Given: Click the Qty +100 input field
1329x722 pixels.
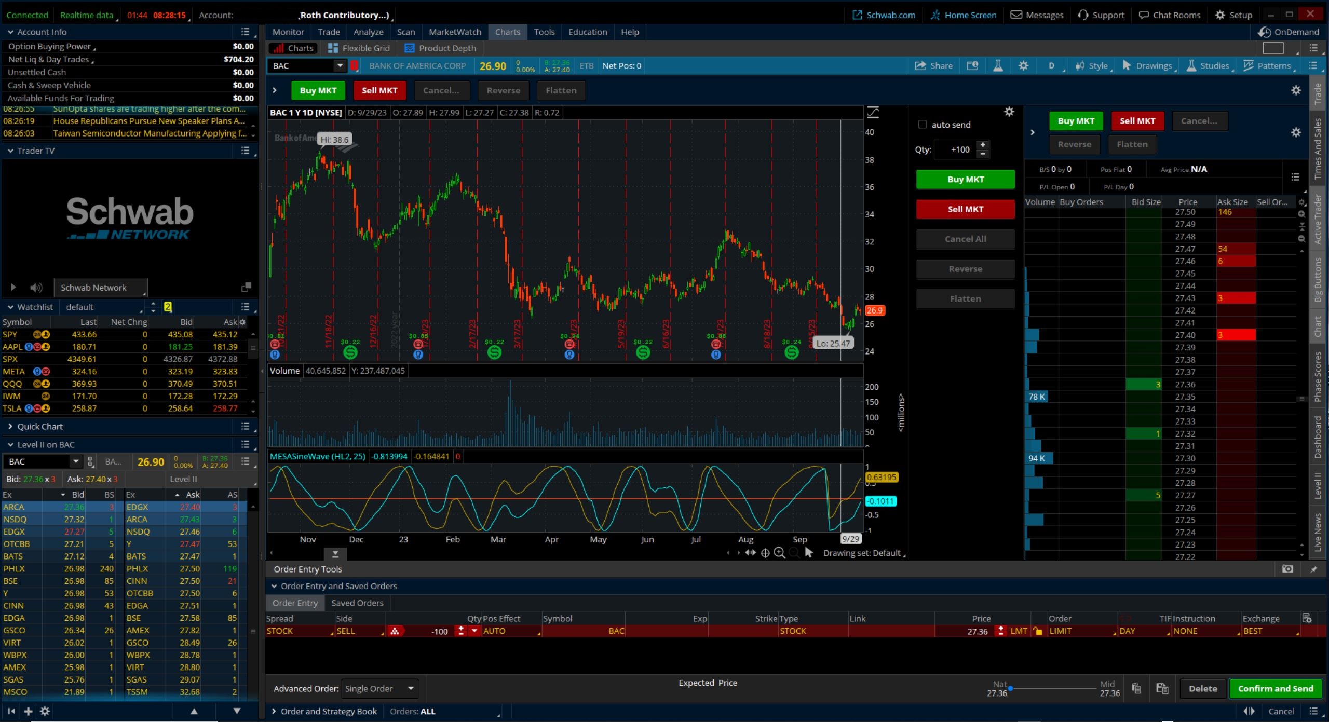Looking at the screenshot, I should click(x=954, y=149).
